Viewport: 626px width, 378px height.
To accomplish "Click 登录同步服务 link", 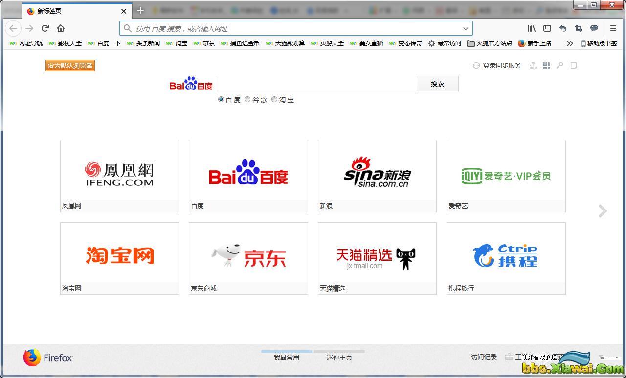I will 502,65.
